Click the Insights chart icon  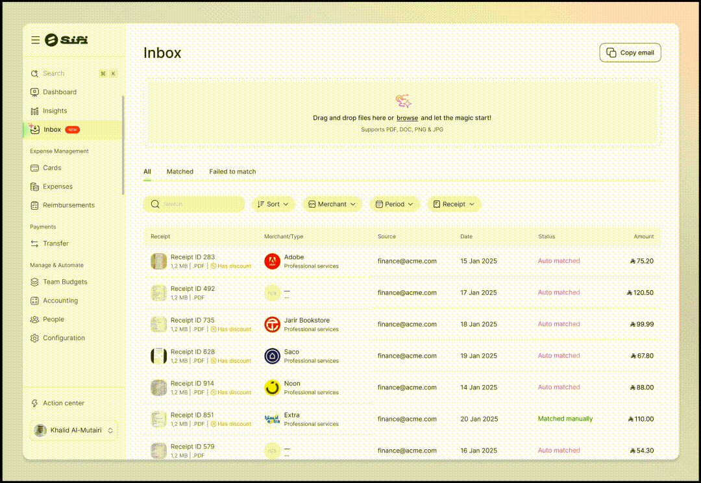pyautogui.click(x=35, y=111)
